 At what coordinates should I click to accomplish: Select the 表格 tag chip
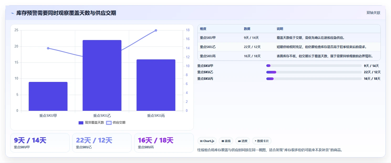(226, 141)
